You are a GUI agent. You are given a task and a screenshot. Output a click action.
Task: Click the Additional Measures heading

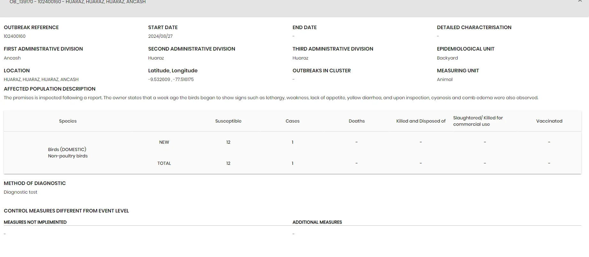coord(317,222)
